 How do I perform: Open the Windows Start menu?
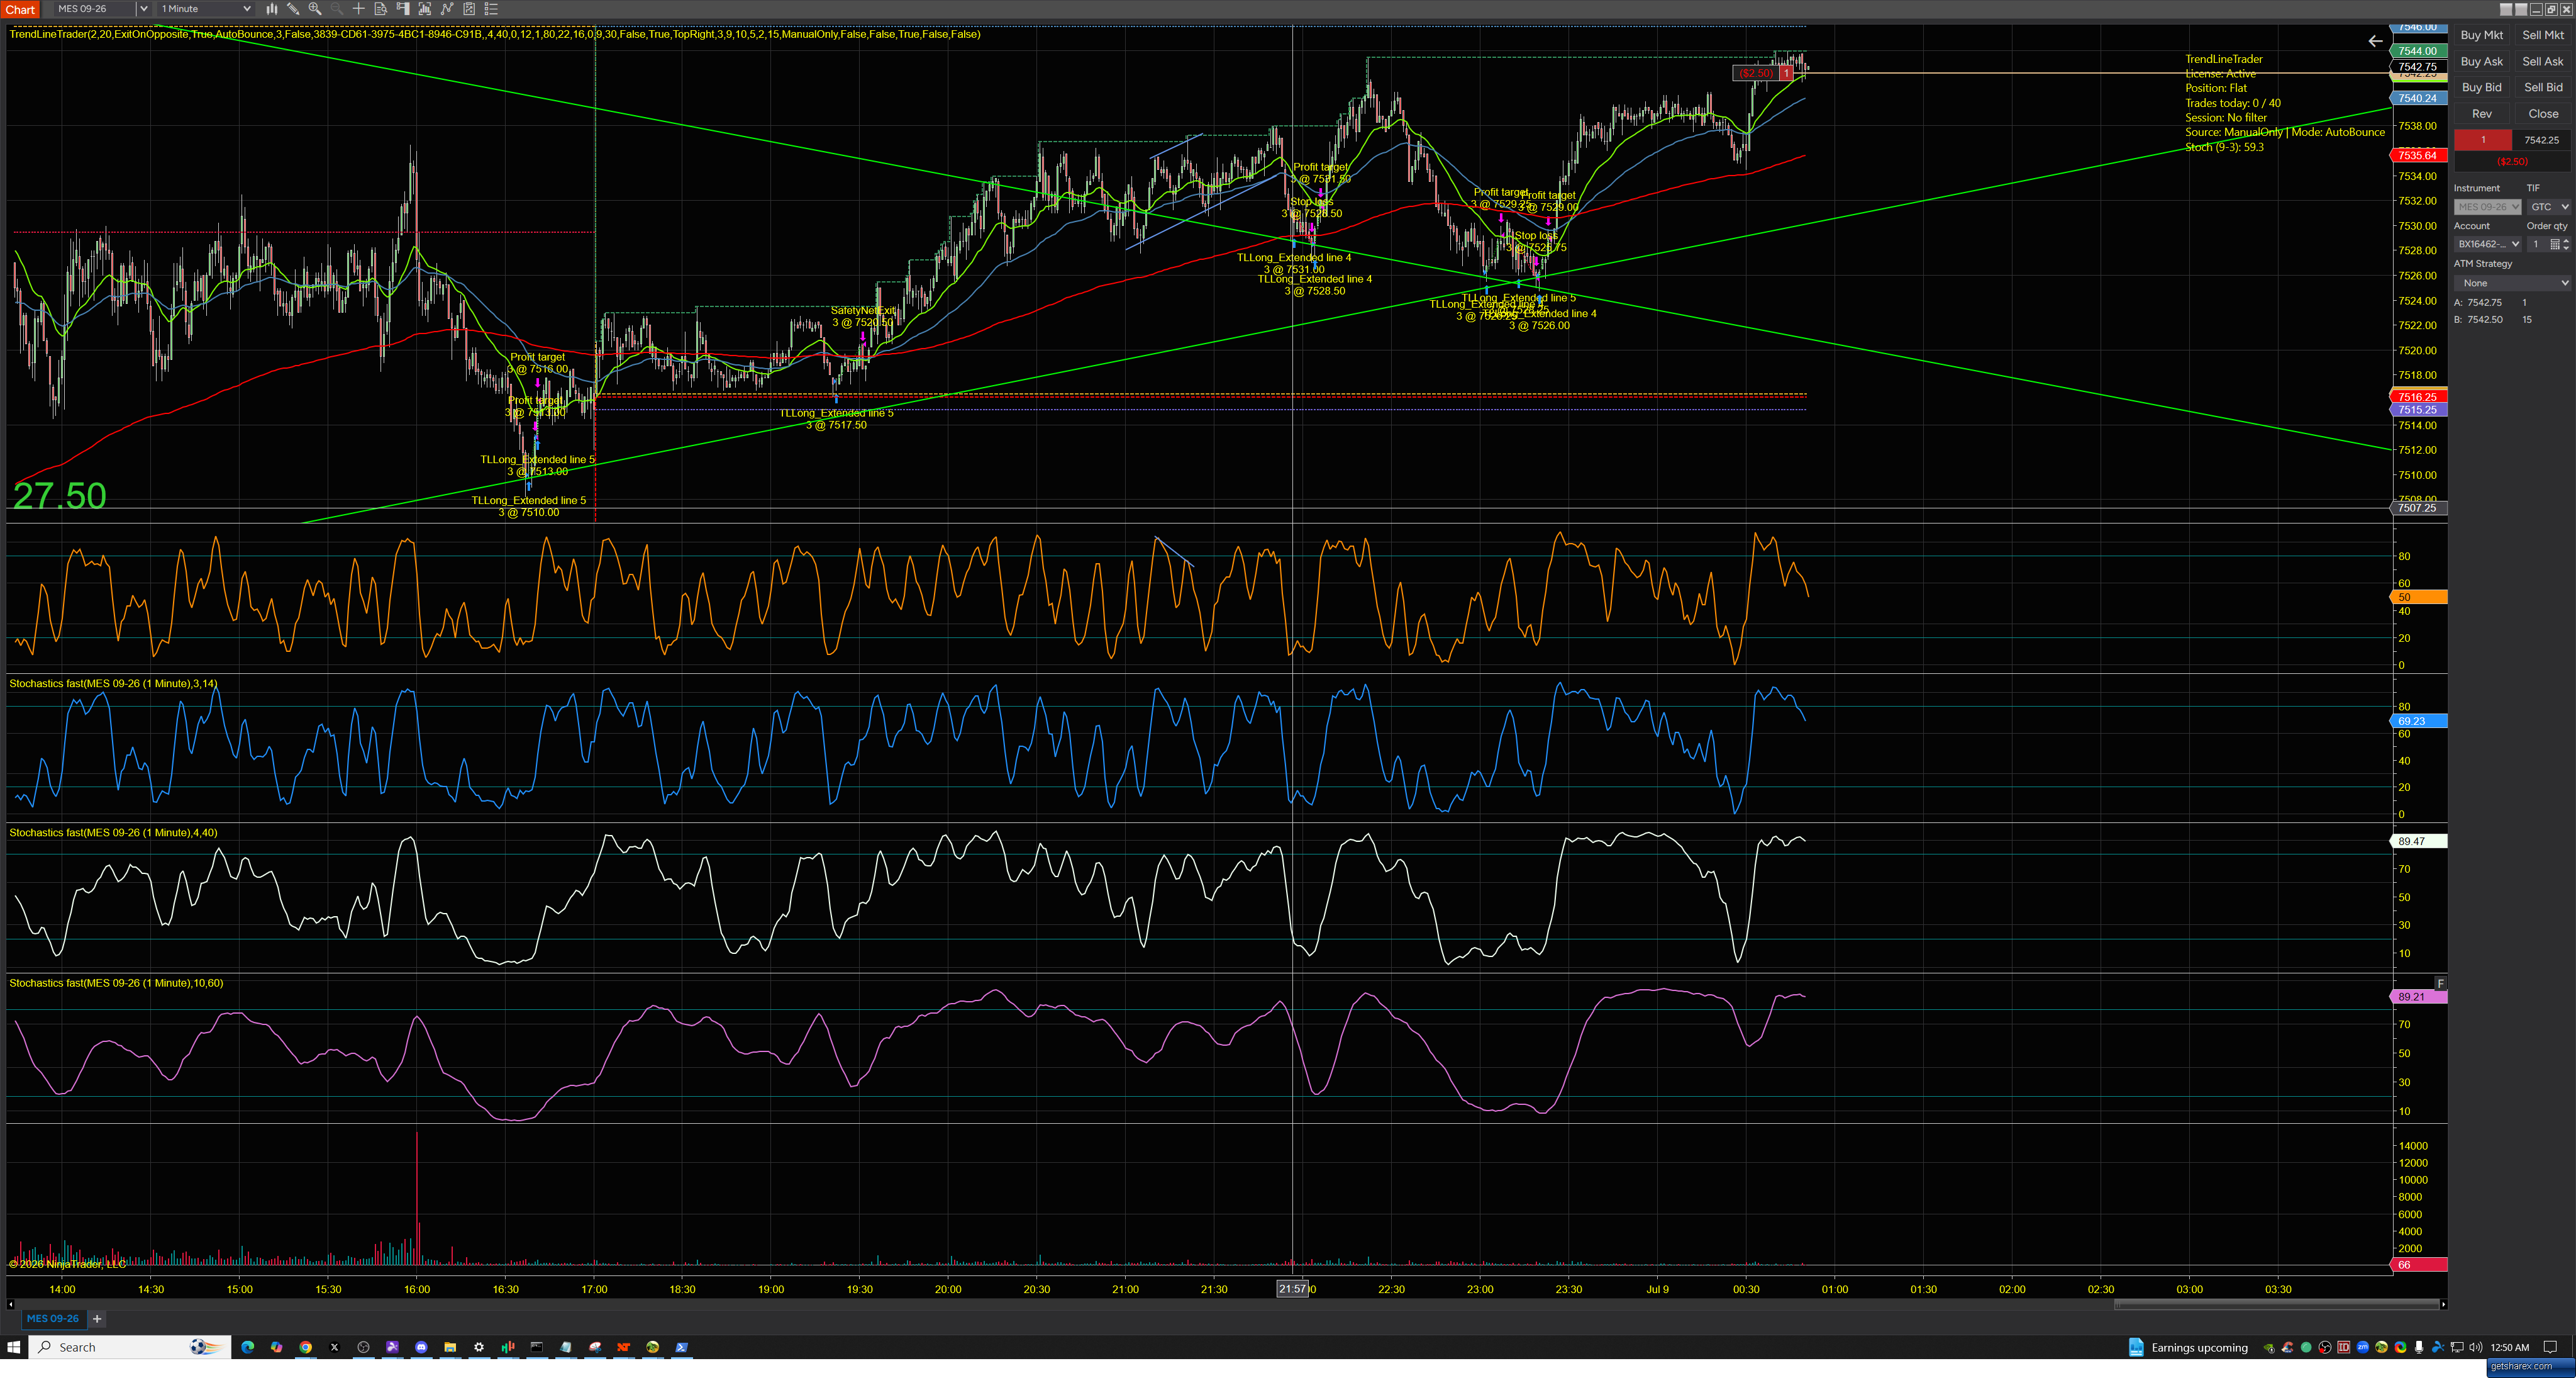pos(14,1347)
